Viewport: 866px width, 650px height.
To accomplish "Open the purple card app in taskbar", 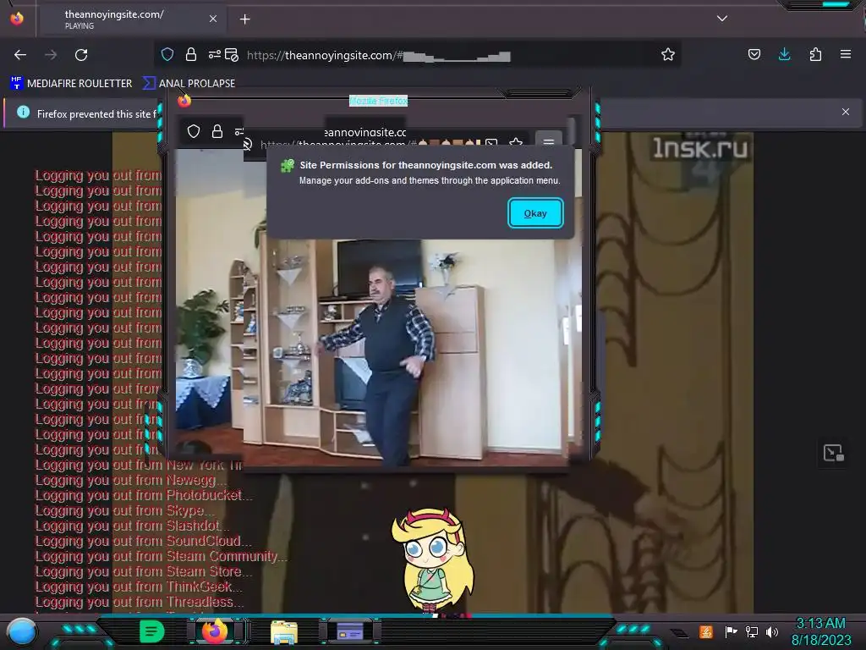I will pos(350,631).
